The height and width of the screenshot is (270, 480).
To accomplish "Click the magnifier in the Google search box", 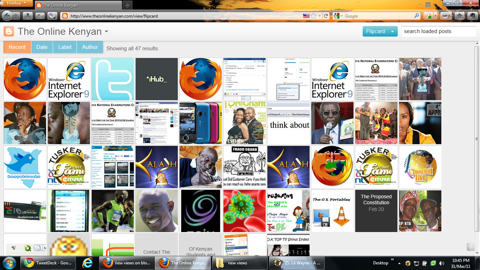I will (417, 16).
